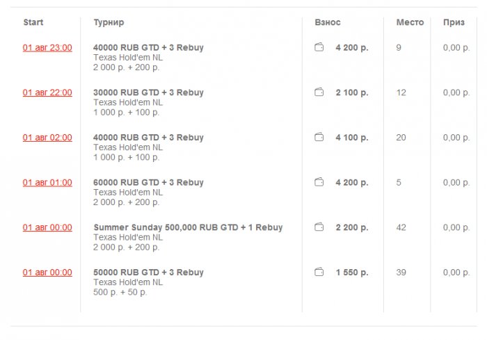Select the 60000 RUB GTD + 3 Rebuy title

pyautogui.click(x=148, y=182)
